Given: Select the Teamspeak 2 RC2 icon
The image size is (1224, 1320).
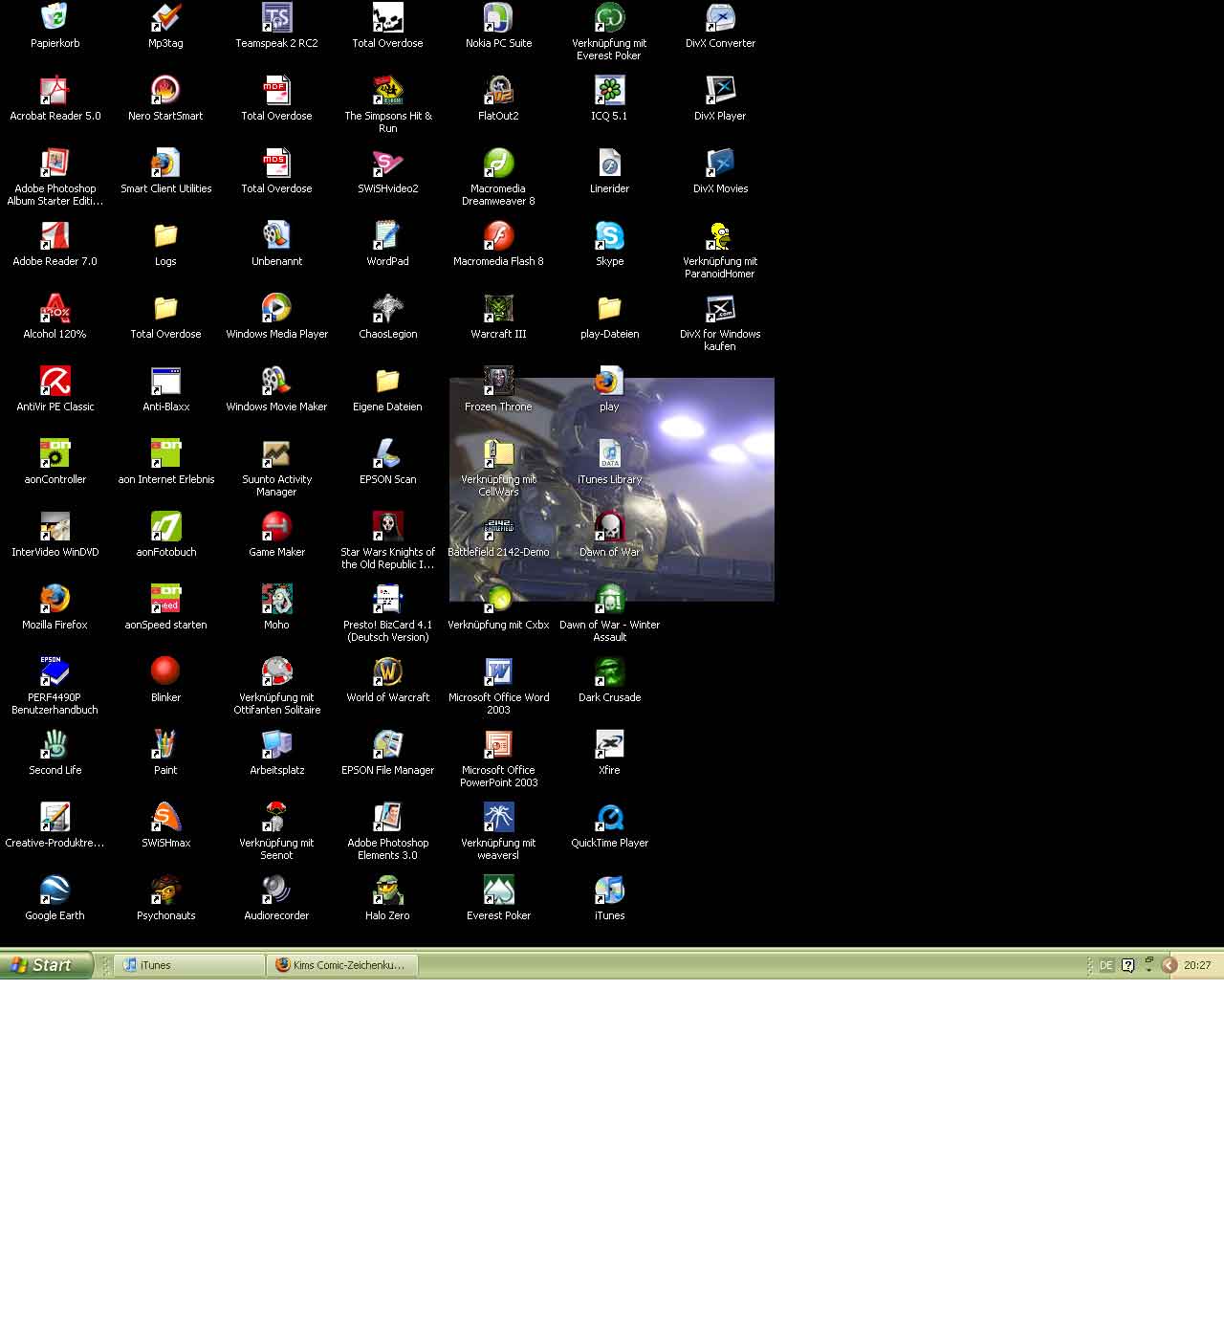Looking at the screenshot, I should pos(276,18).
